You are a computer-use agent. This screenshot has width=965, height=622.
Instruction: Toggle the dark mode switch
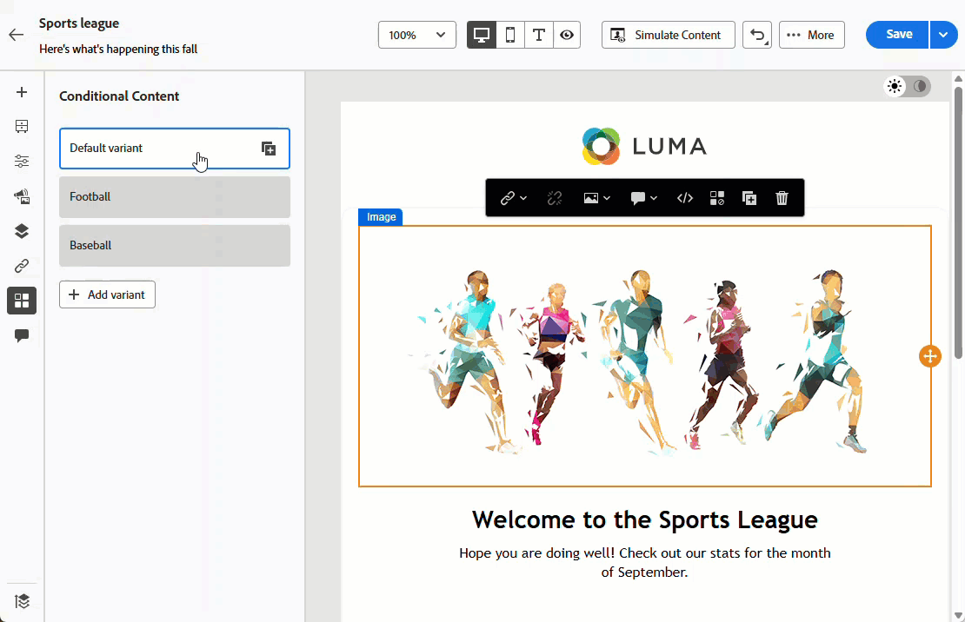click(908, 86)
